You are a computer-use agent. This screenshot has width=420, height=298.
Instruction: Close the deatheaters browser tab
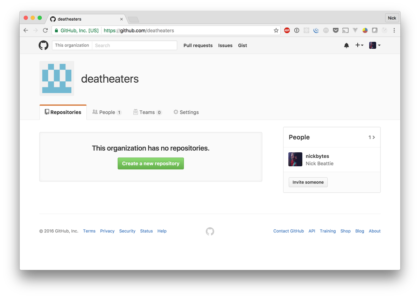click(121, 19)
